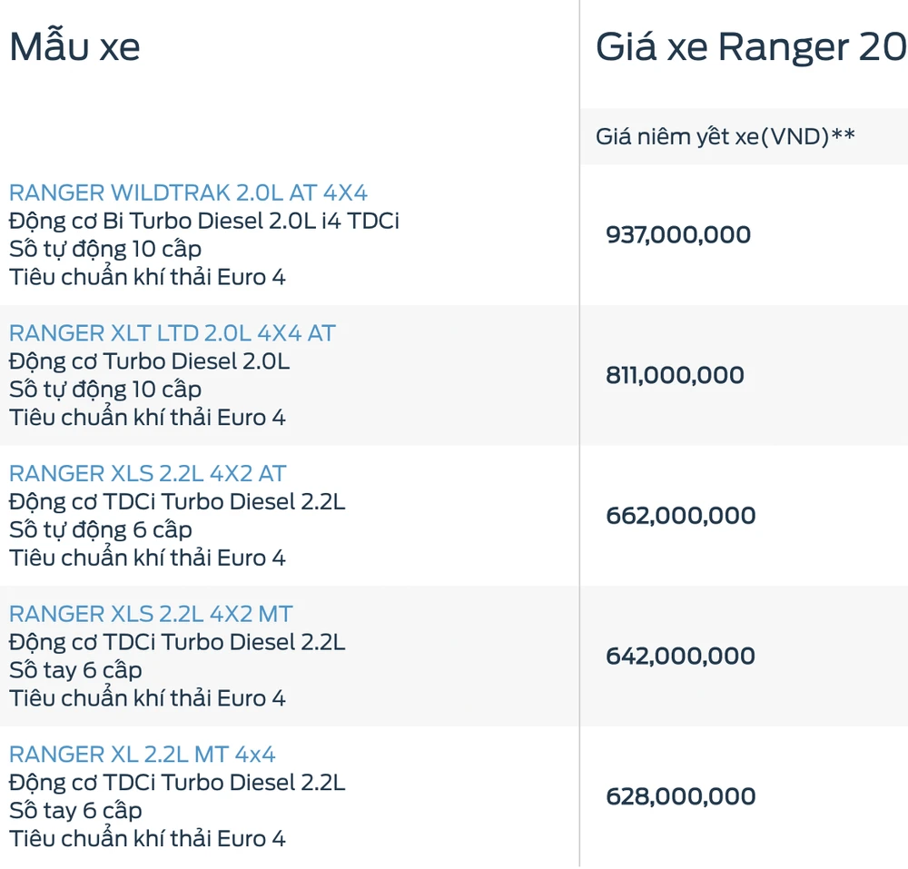Click the 937,000,000 price value

[x=678, y=235]
